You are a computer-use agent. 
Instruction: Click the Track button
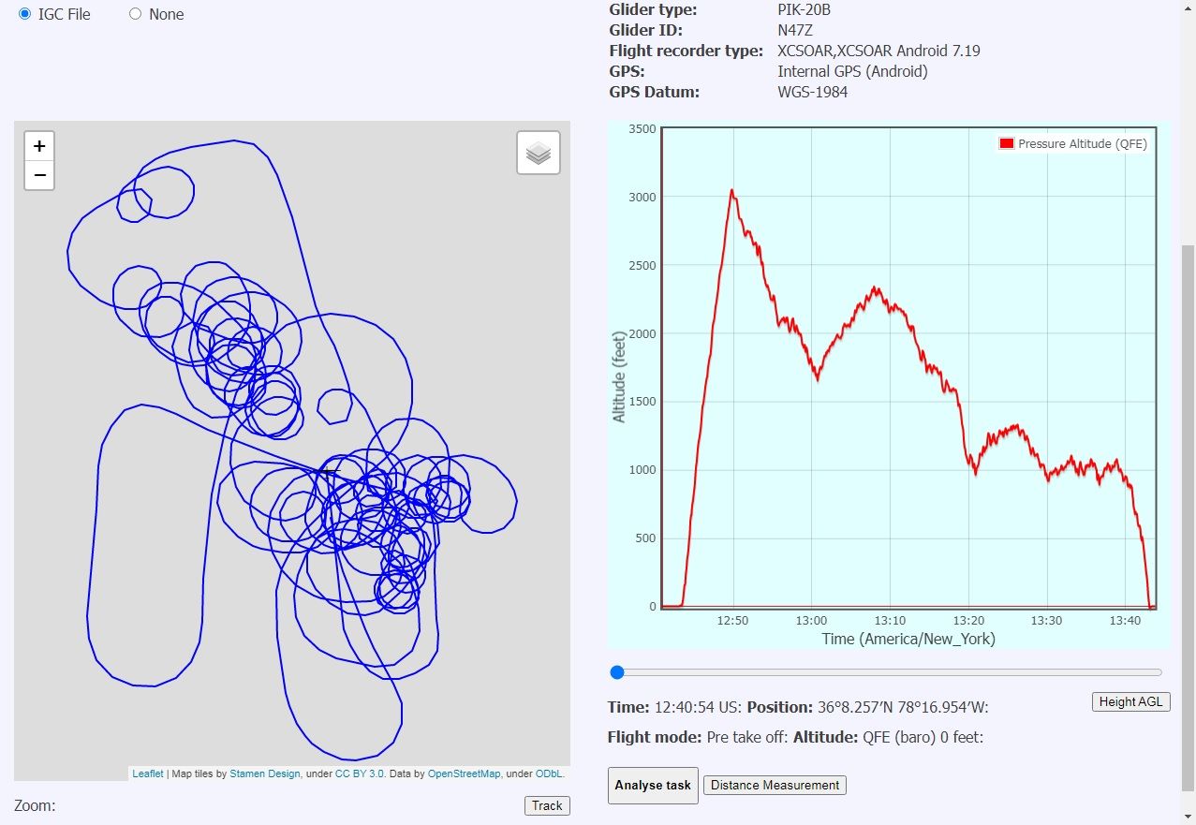coord(547,805)
